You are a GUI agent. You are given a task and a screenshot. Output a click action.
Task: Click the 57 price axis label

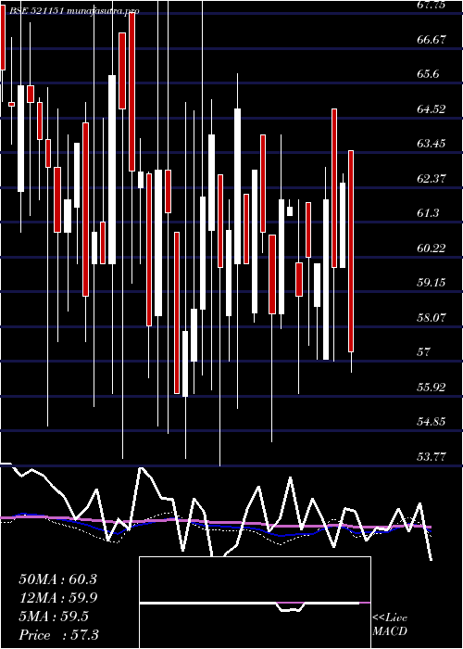point(424,352)
